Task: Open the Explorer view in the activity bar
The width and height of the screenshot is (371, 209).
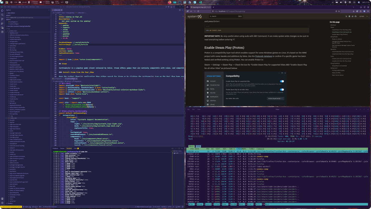Action: click(x=2, y=10)
